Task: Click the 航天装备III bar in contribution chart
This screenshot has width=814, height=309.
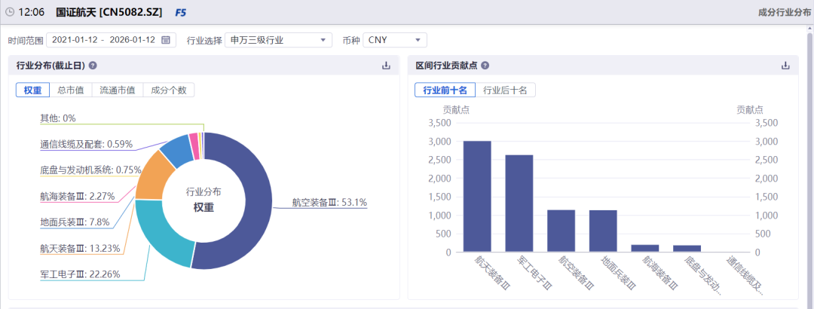Action: [477, 196]
